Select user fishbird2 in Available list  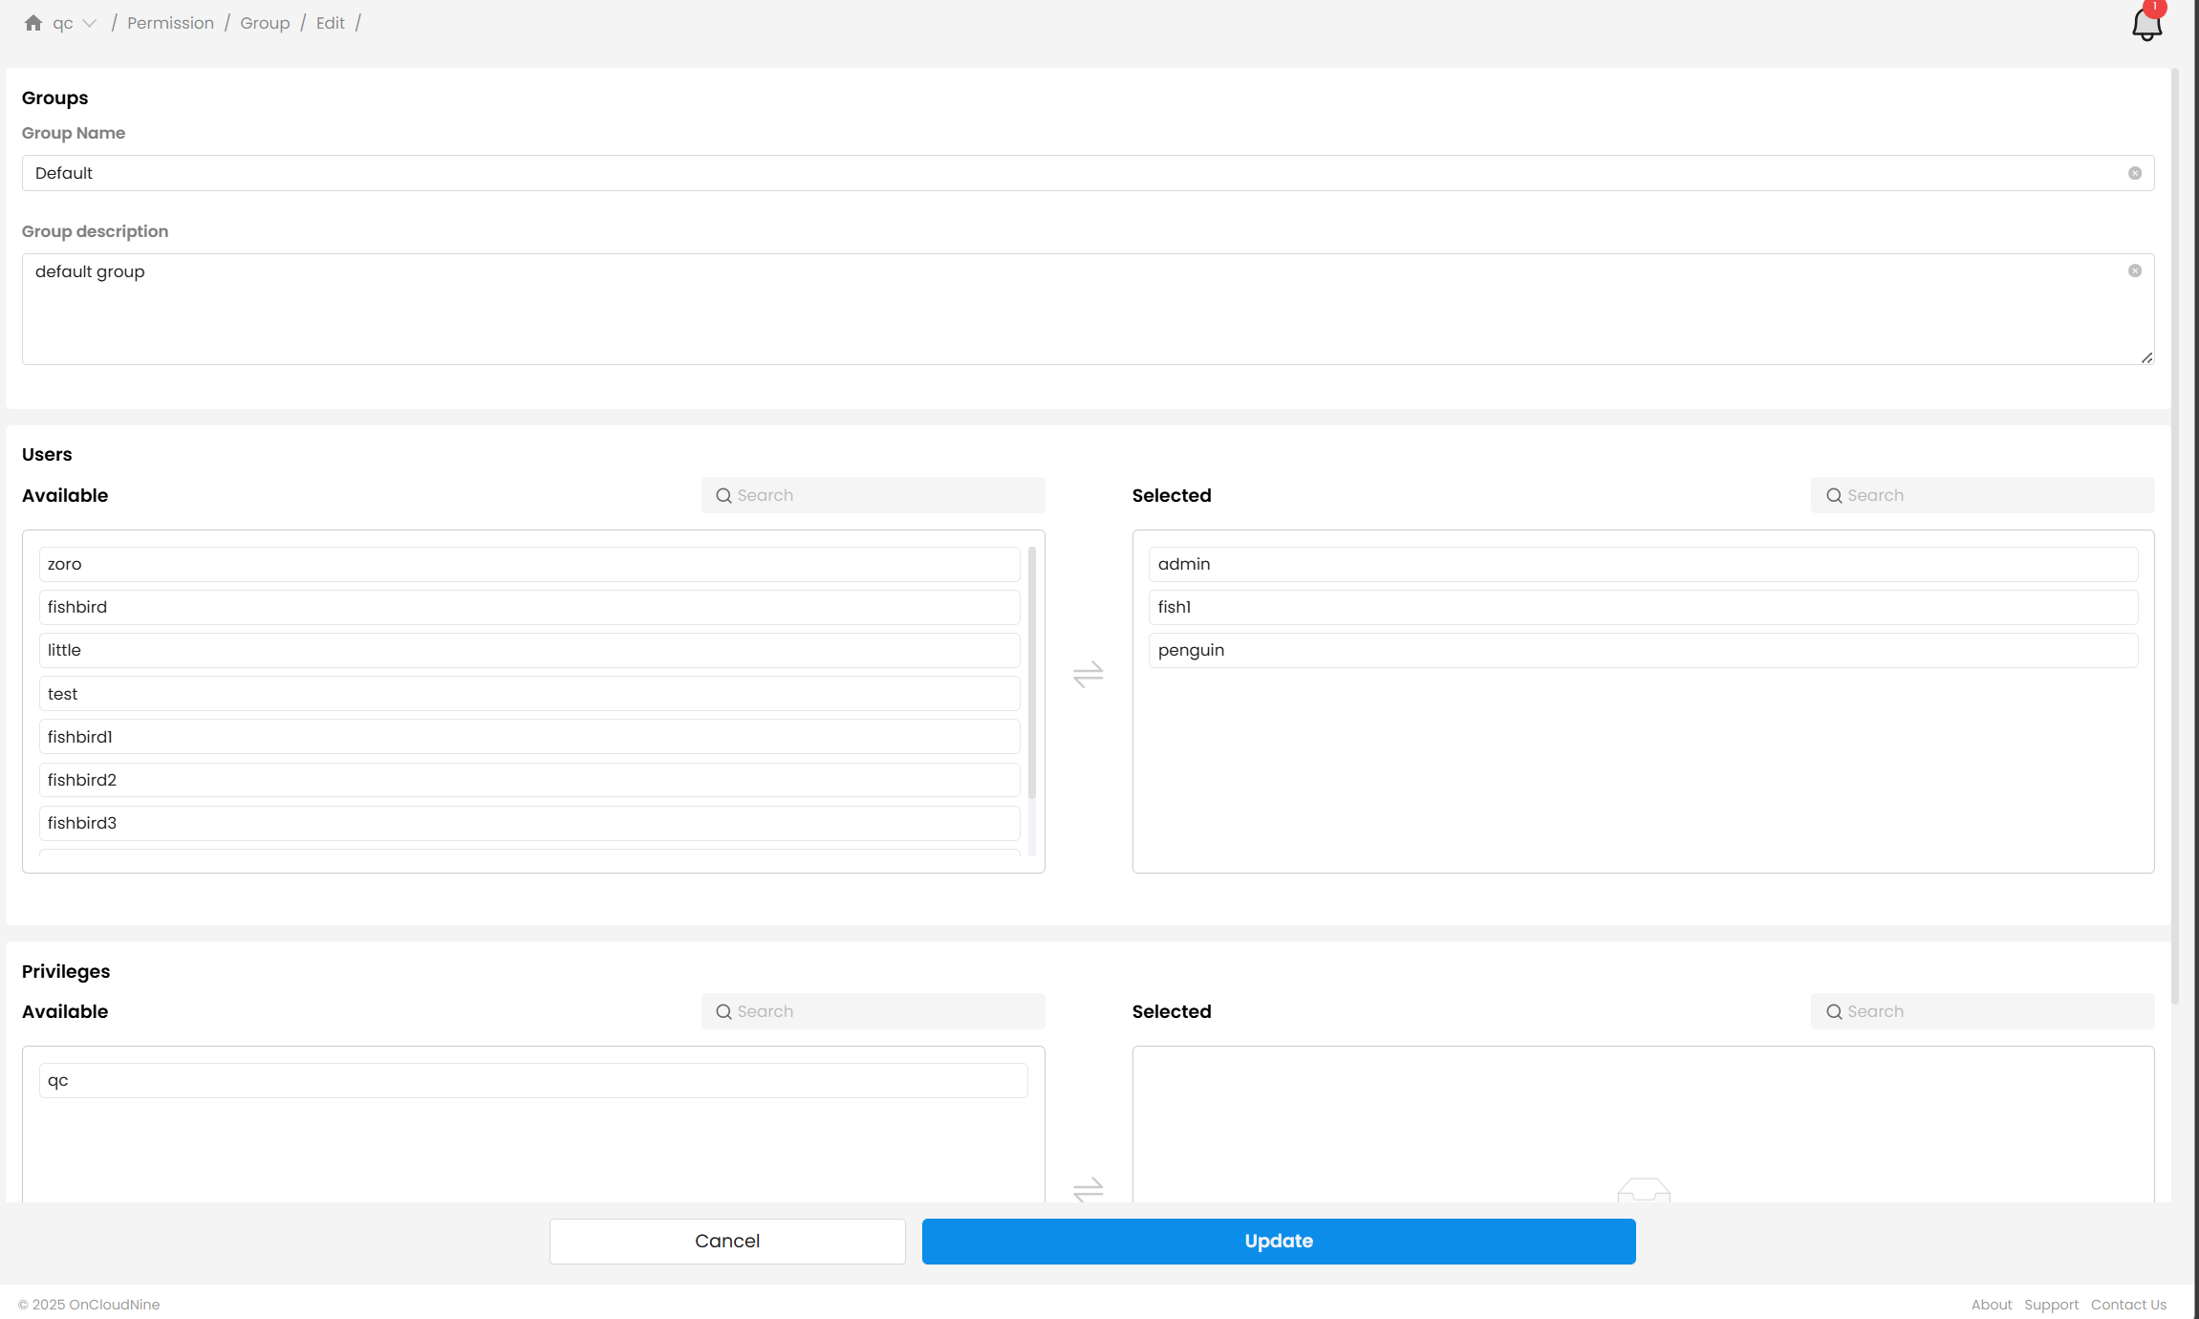click(528, 780)
